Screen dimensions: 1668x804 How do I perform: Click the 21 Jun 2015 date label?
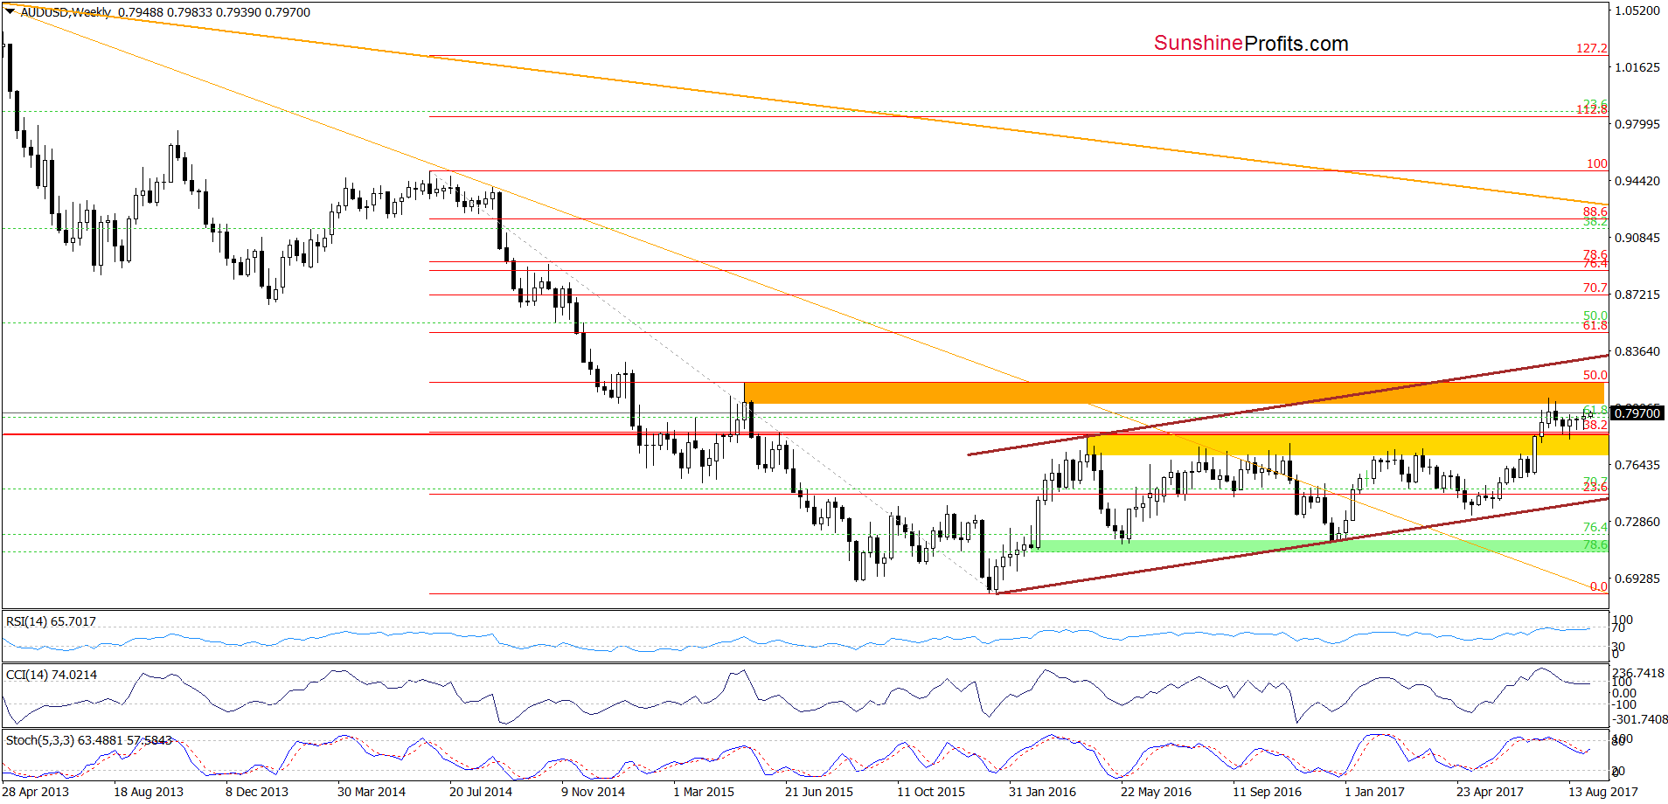(819, 792)
